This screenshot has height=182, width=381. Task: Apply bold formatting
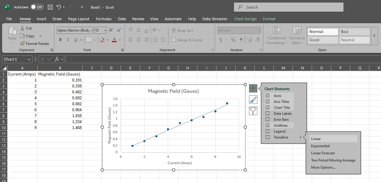(x=60, y=40)
